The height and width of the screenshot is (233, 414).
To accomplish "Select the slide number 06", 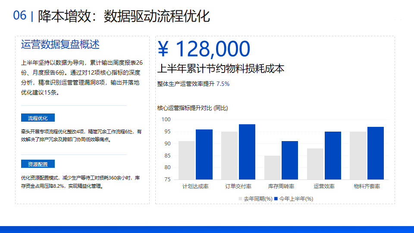I will pos(20,16).
